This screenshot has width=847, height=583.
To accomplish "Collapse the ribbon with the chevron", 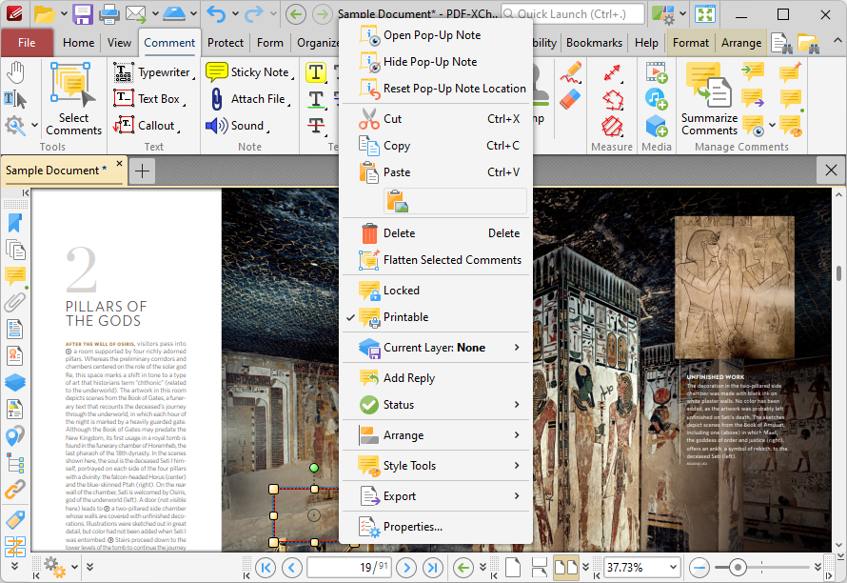I will coord(837,41).
